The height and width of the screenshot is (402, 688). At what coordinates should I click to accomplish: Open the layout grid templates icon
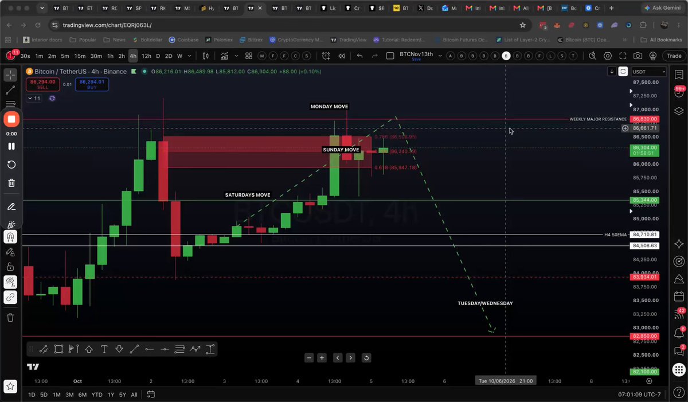click(x=249, y=56)
